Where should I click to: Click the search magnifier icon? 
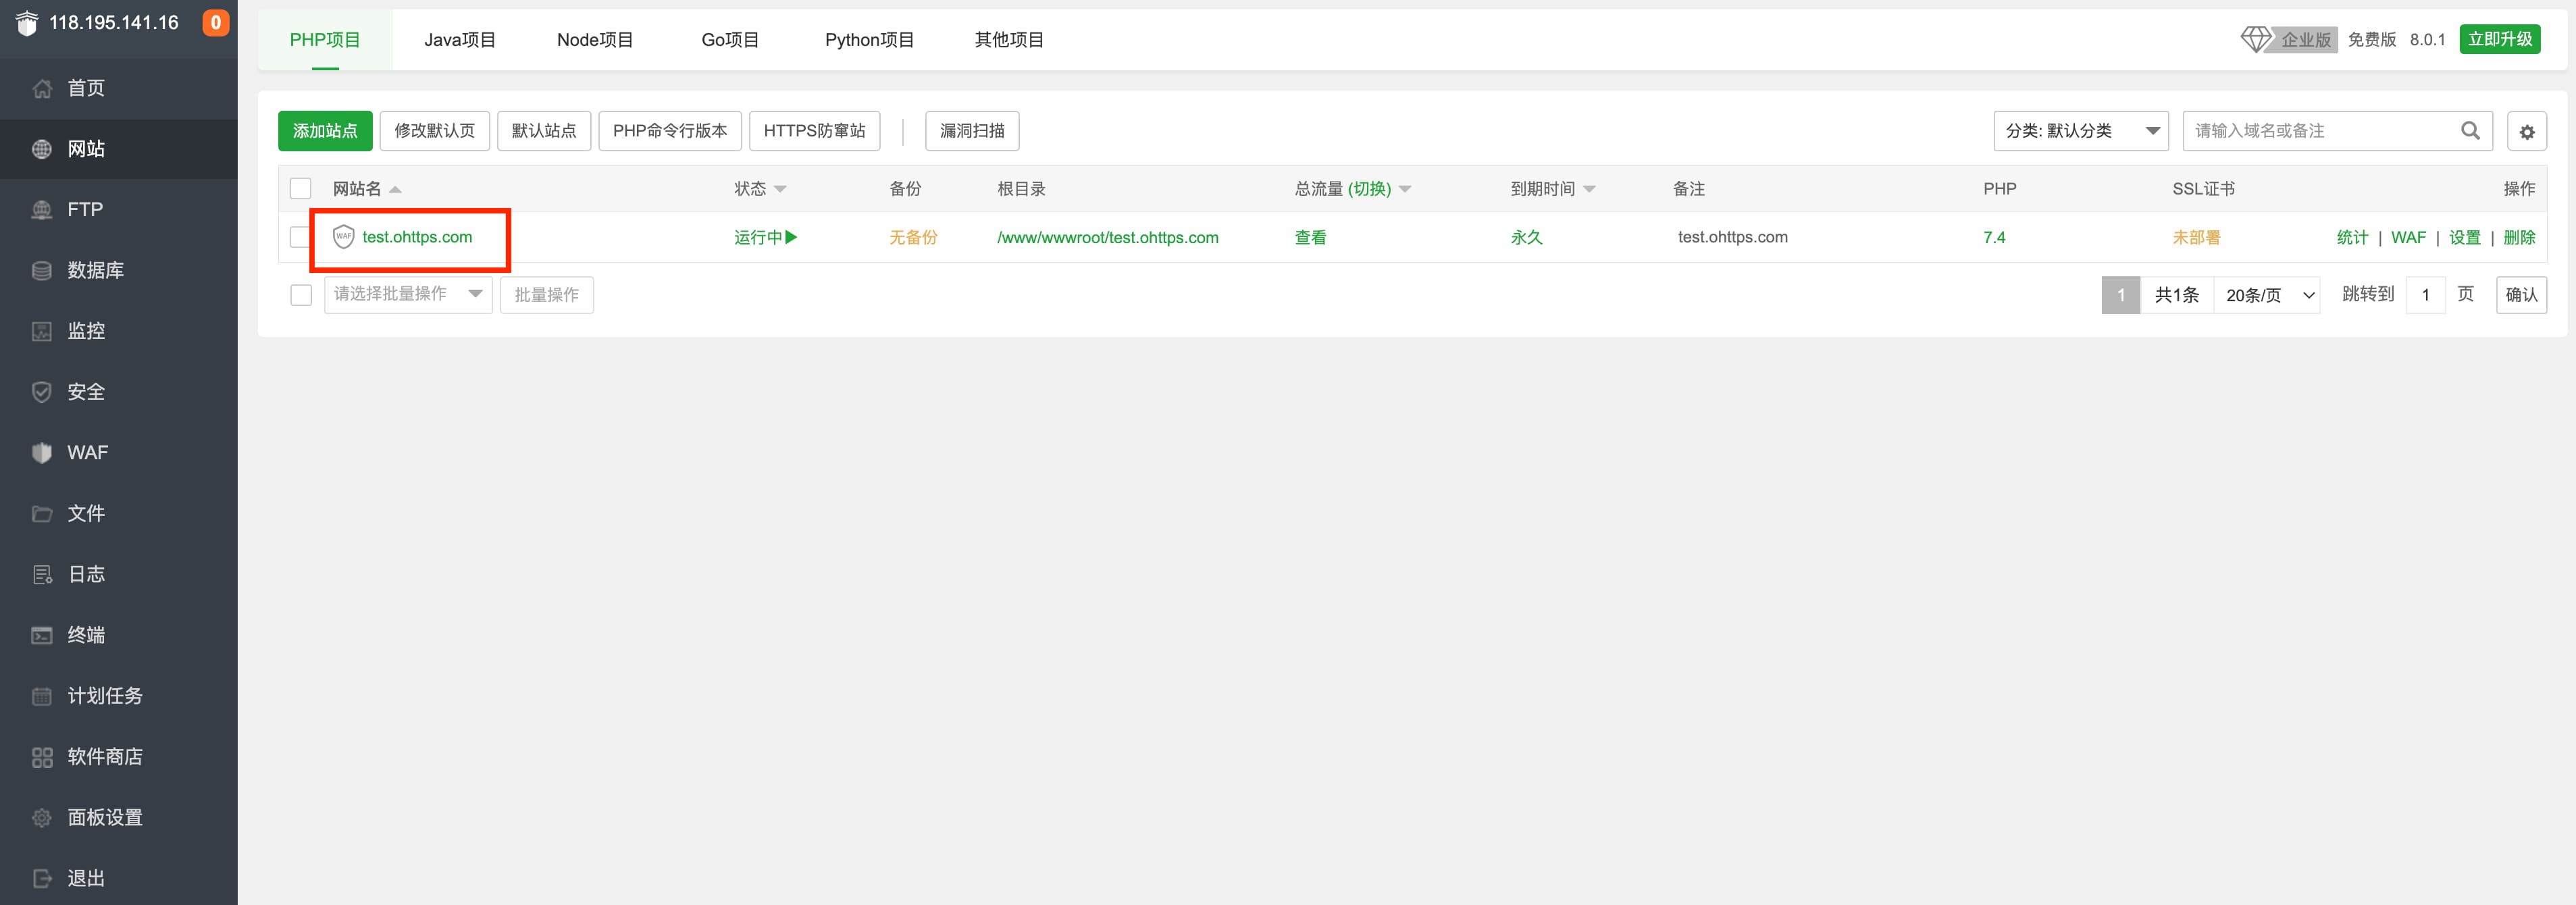coord(2470,131)
